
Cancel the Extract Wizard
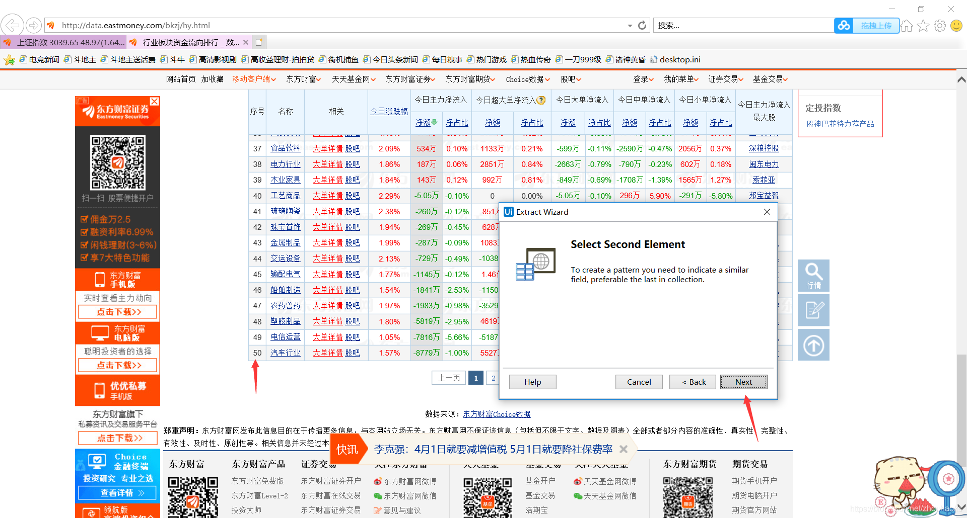[639, 382]
